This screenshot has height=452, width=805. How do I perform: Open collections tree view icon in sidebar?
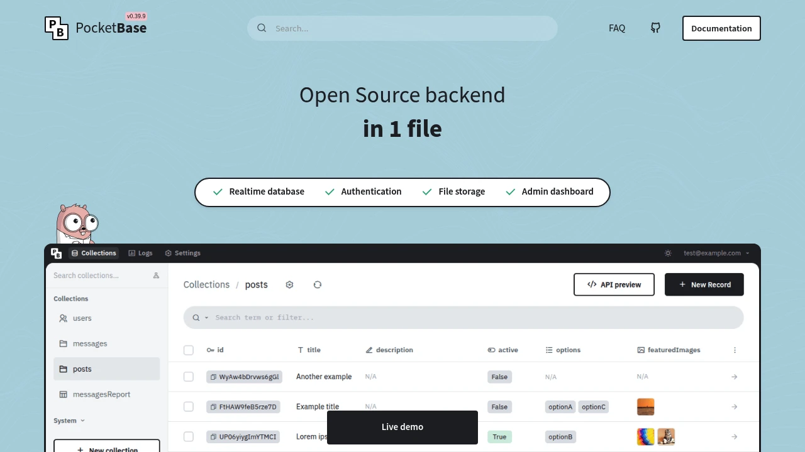(x=156, y=276)
